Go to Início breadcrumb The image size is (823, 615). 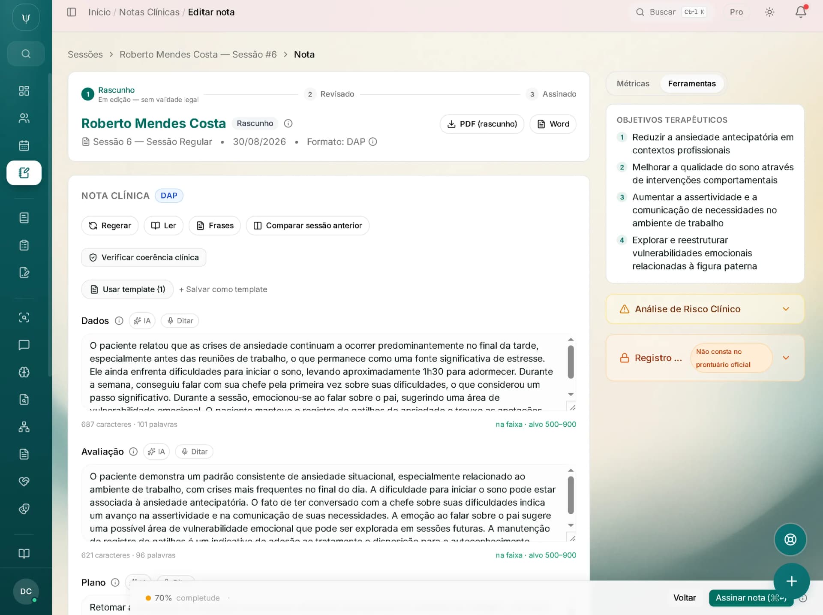tap(99, 12)
